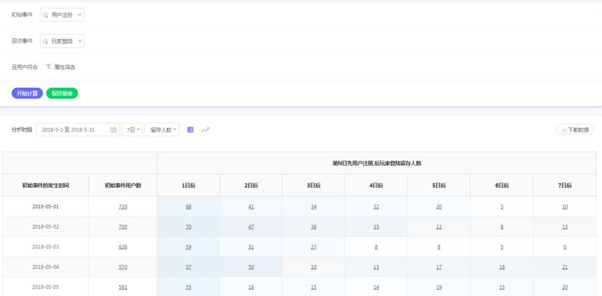Click the 2018-05-03 date cell
The height and width of the screenshot is (296, 602).
click(45, 247)
